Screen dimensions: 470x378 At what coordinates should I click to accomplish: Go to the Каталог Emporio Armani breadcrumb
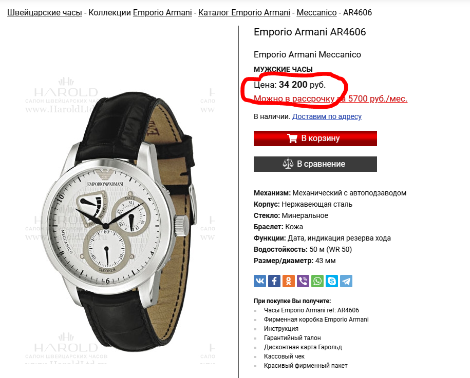[245, 13]
